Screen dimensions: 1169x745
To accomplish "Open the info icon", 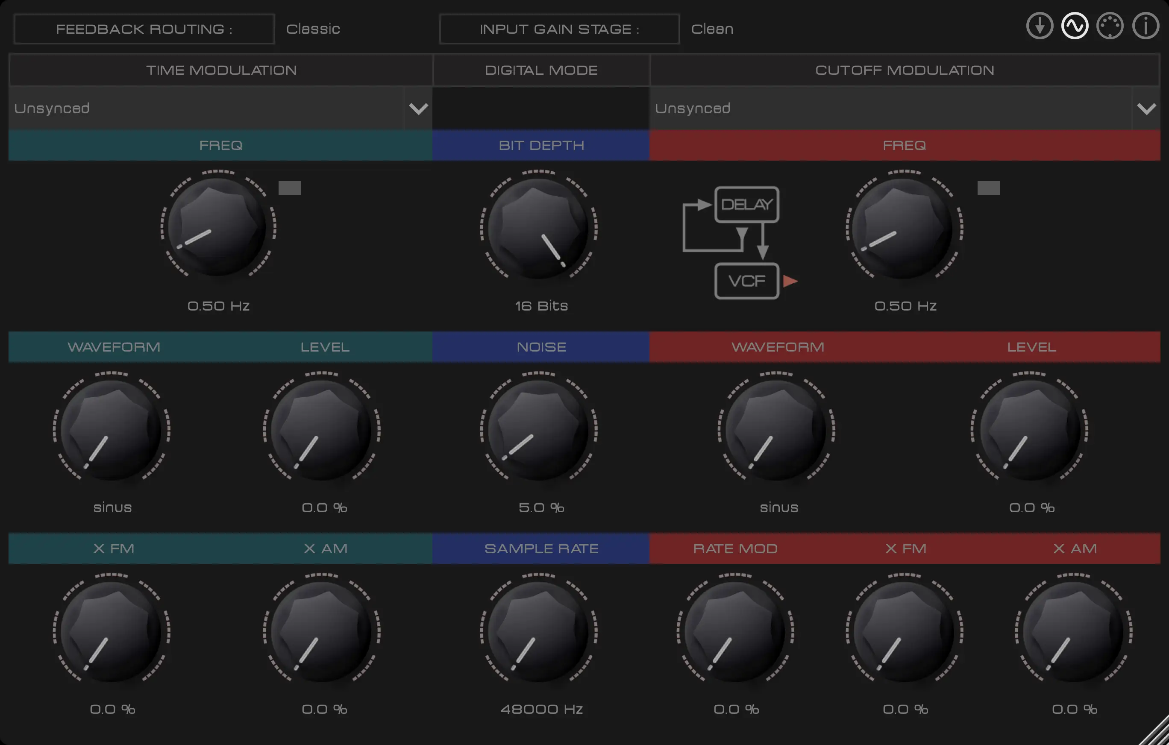I will [1146, 26].
